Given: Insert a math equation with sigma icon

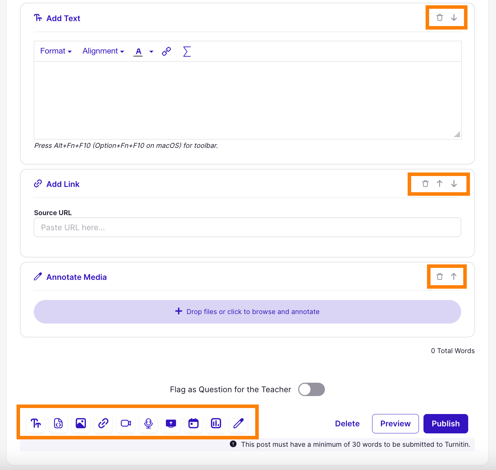Looking at the screenshot, I should pyautogui.click(x=187, y=51).
